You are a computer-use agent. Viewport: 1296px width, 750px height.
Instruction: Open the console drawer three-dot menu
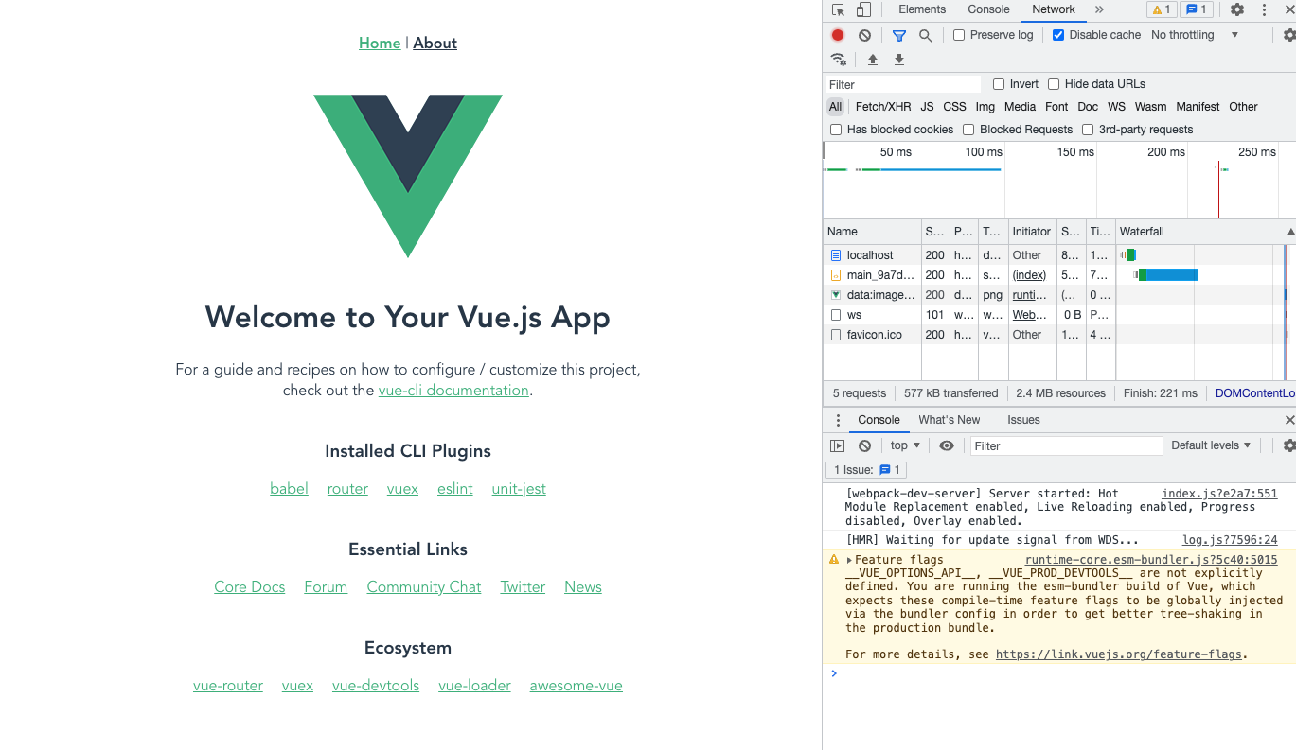[x=838, y=420]
